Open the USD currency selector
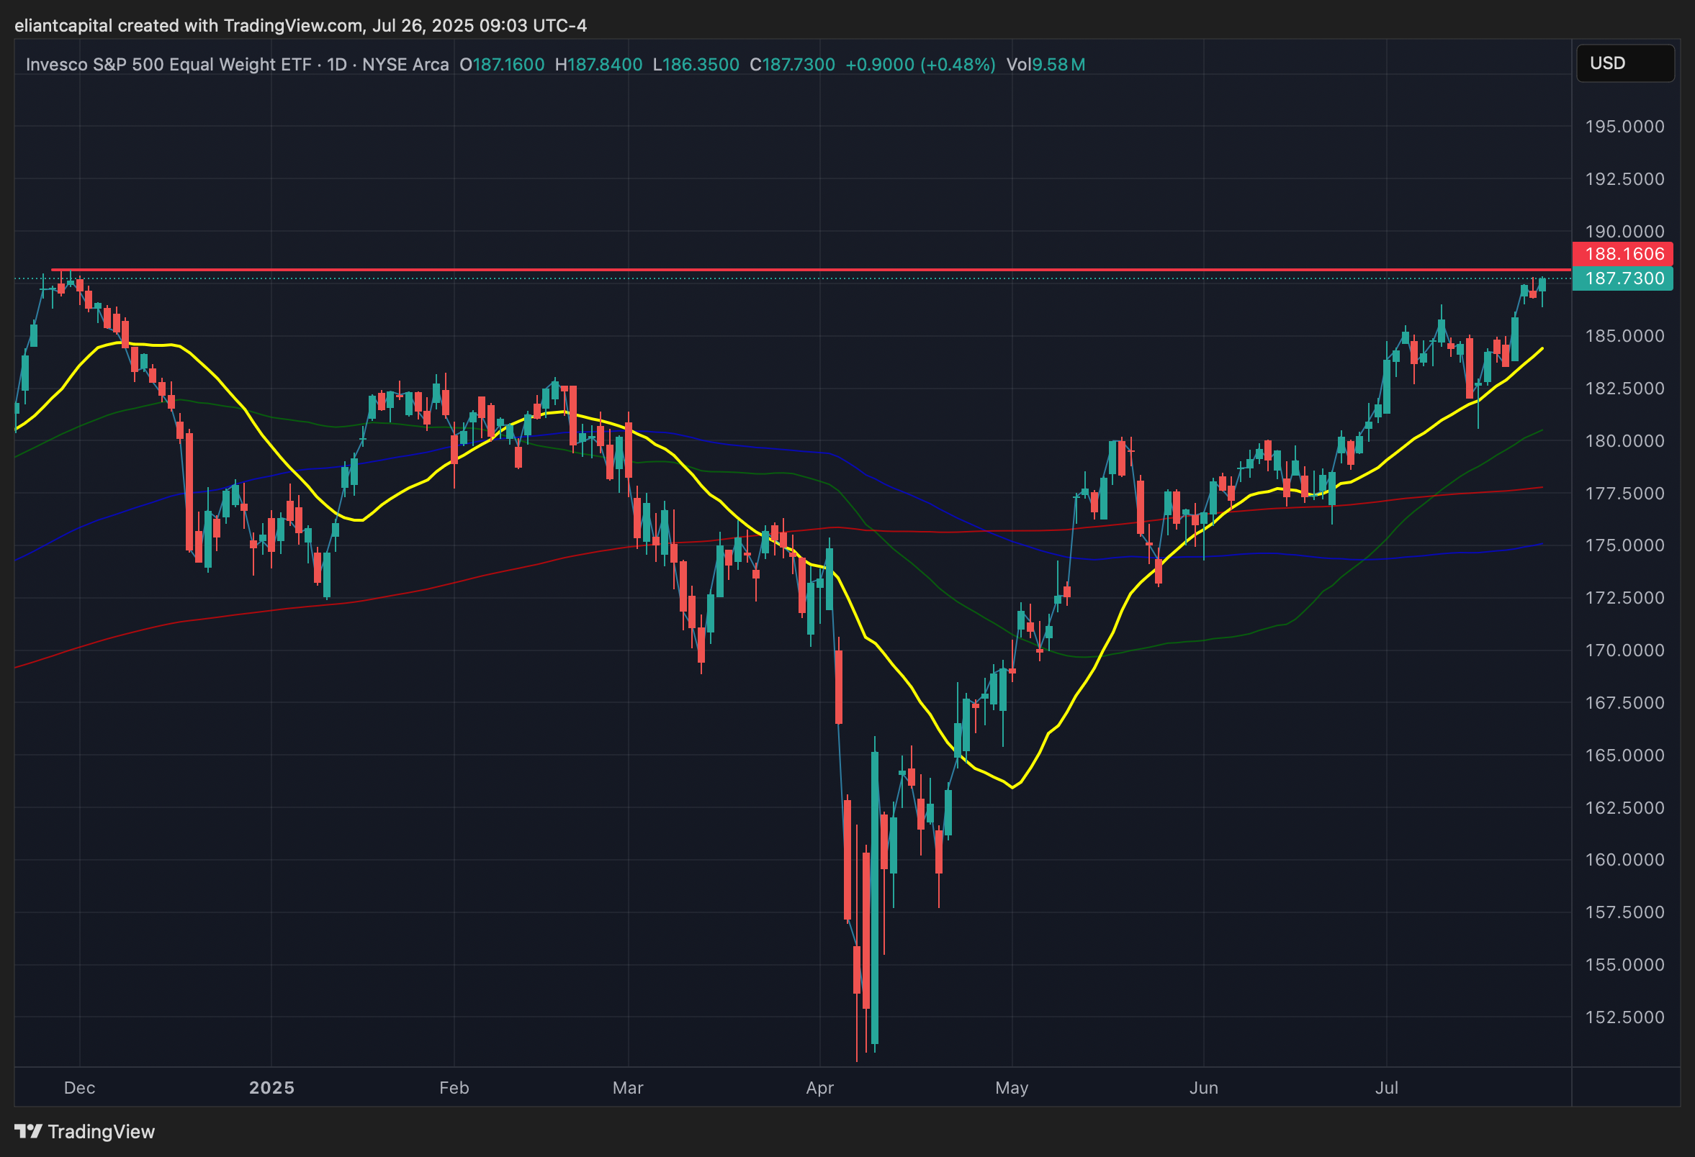1695x1157 pixels. click(x=1624, y=63)
